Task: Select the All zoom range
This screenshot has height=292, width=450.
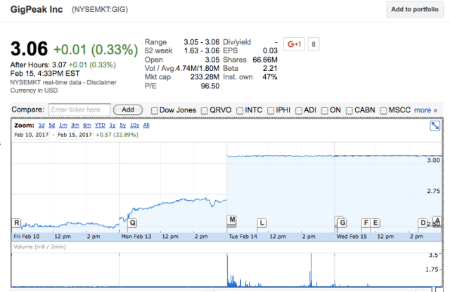Action: point(146,125)
